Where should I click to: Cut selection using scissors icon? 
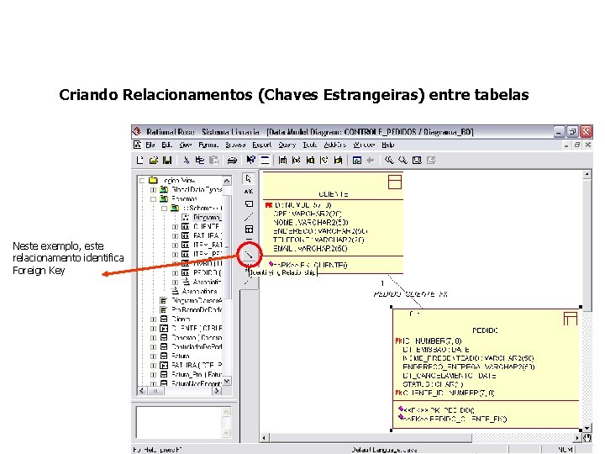(187, 160)
